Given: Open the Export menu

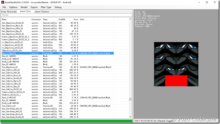Looking at the screenshot, I should (34, 7).
